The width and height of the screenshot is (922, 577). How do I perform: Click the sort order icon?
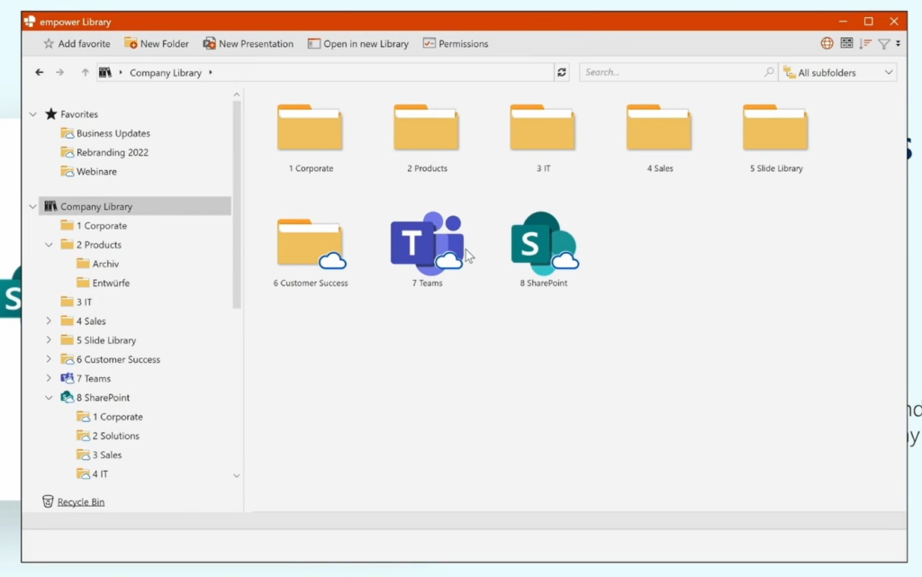click(x=865, y=43)
